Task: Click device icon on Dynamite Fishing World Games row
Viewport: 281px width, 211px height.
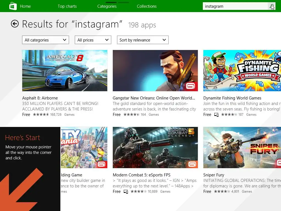Action: 216,115
